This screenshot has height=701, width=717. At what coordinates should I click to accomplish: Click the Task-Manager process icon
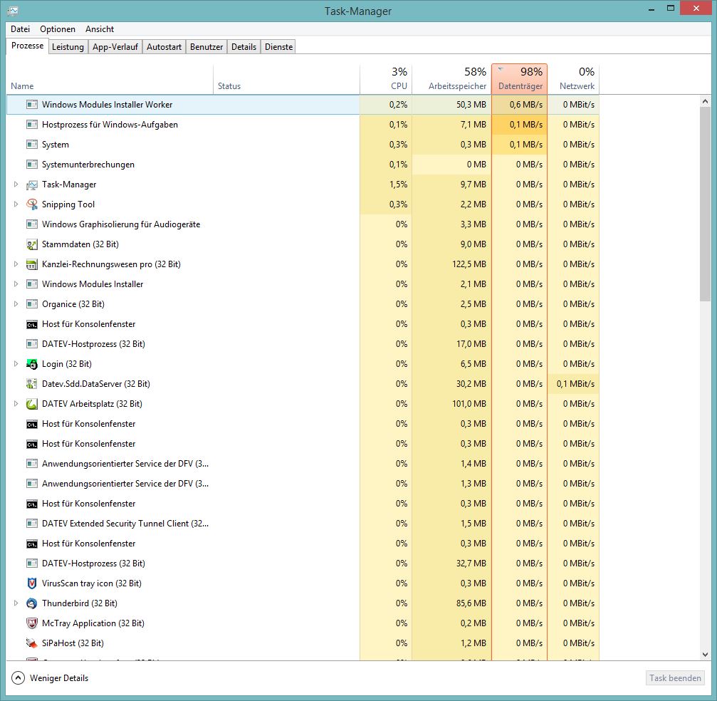click(x=31, y=185)
